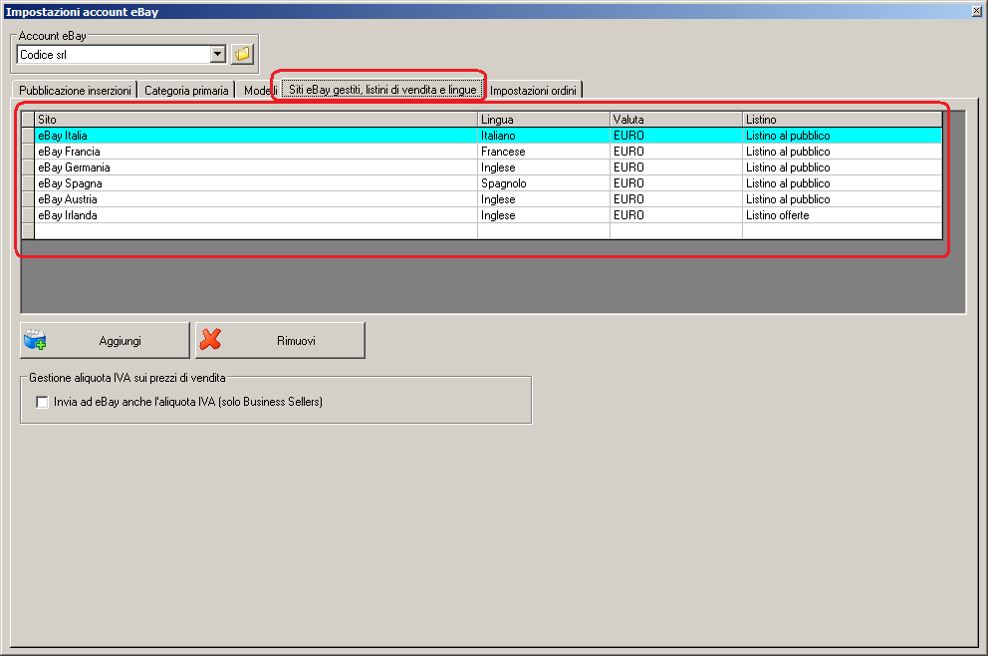Click the Listino offerte cell
988x656 pixels.
coord(843,215)
